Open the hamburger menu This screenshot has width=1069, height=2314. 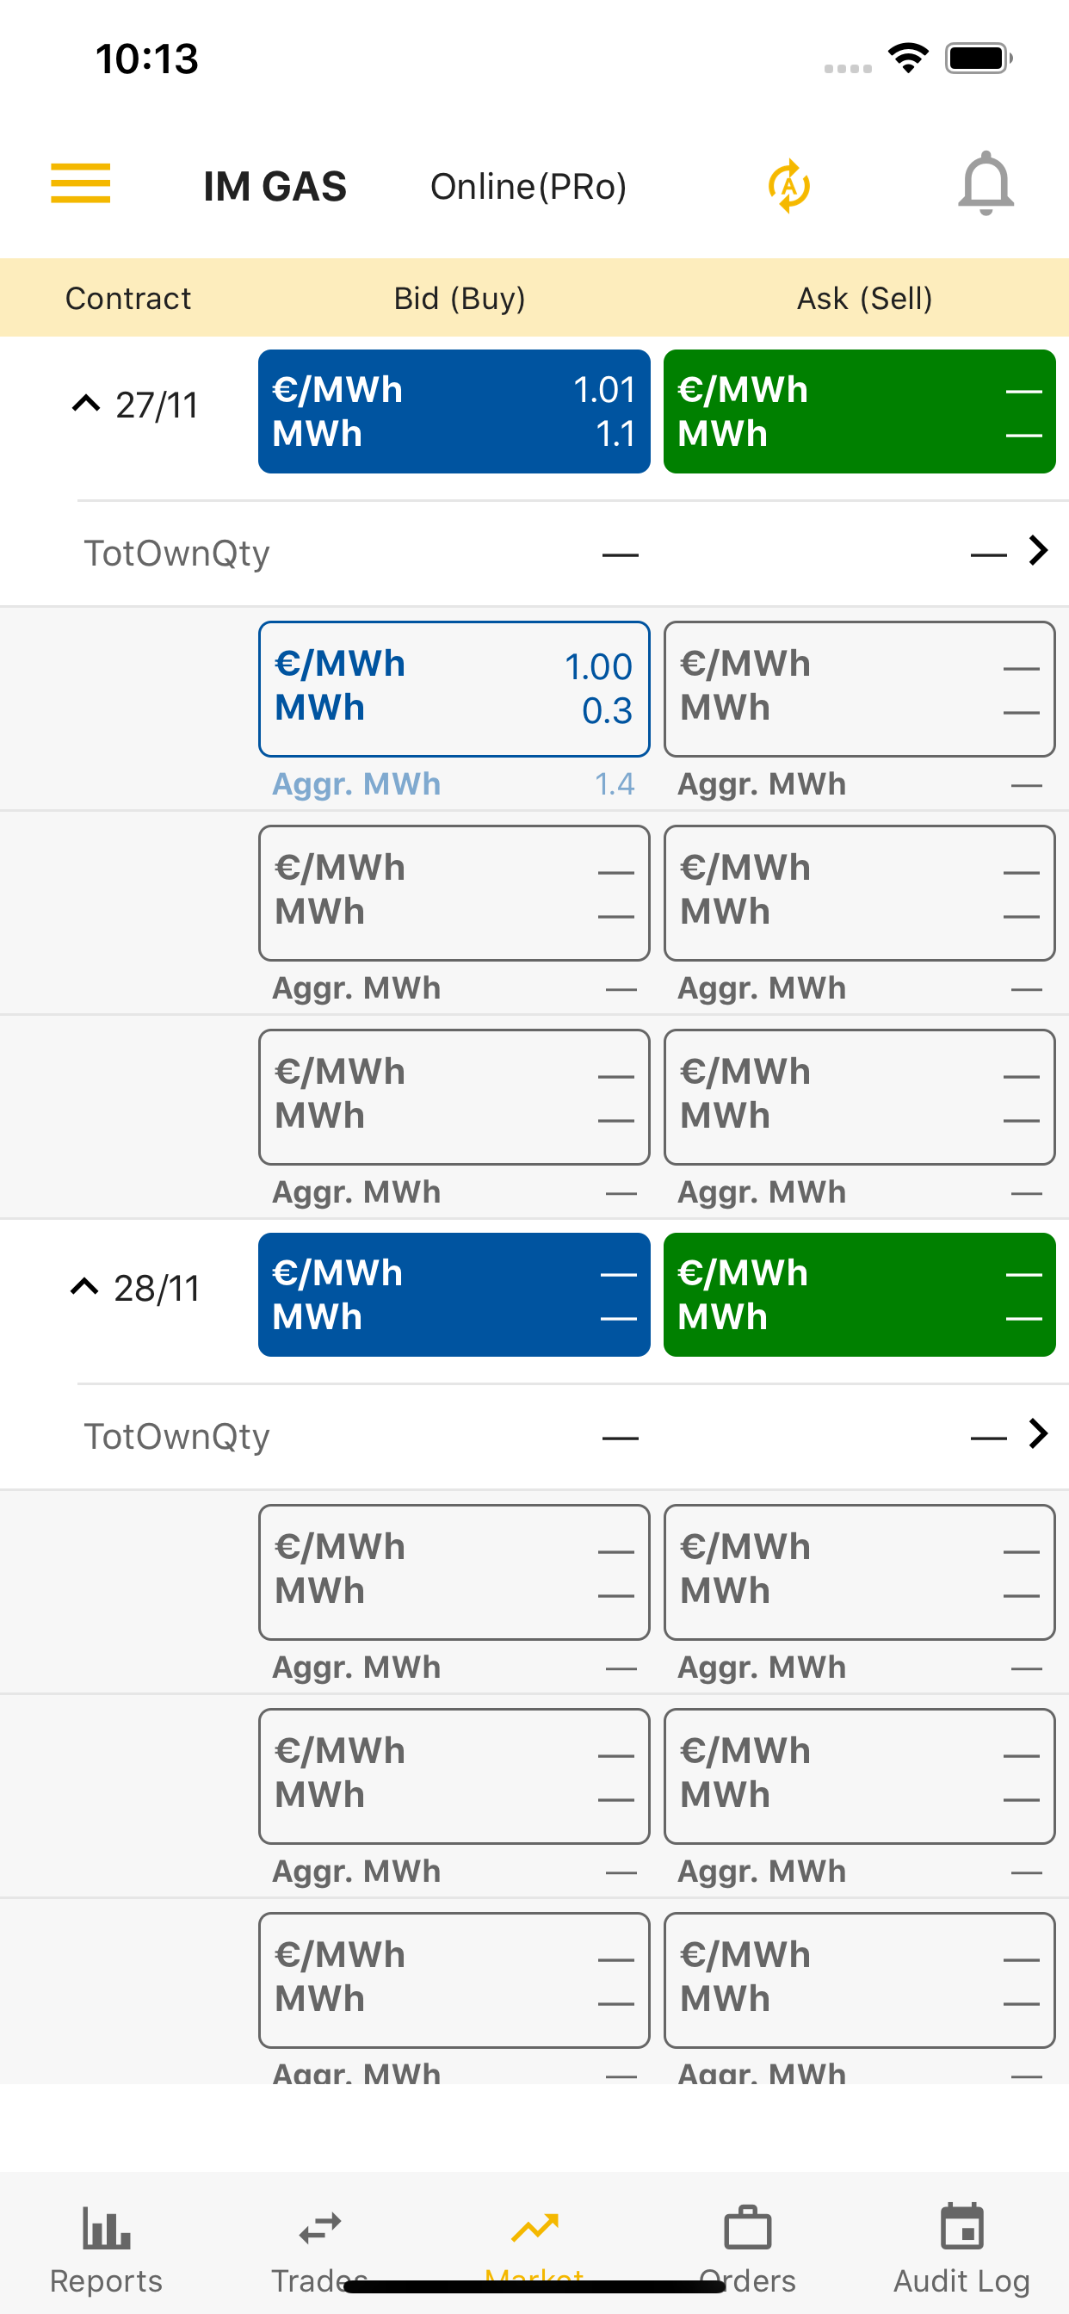click(x=80, y=184)
